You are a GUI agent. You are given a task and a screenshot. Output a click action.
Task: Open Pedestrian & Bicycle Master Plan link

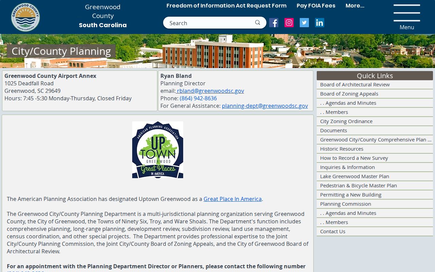coord(375,186)
